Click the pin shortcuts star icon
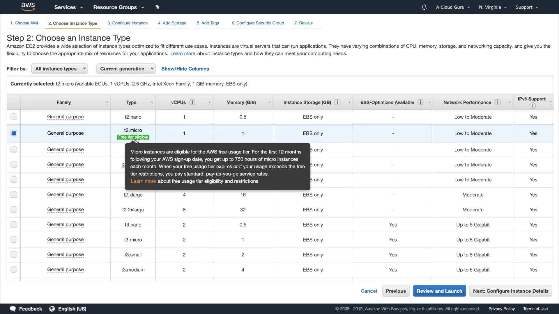This screenshot has height=314, width=559. pyautogui.click(x=158, y=7)
